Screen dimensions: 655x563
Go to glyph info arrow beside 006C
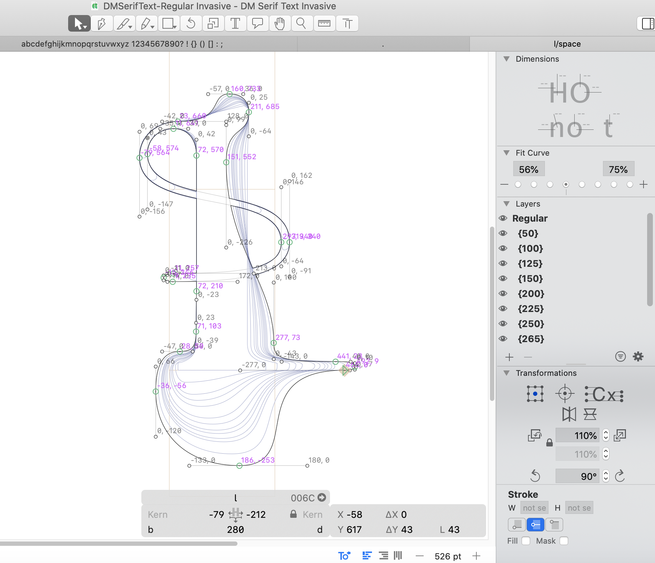(x=322, y=497)
